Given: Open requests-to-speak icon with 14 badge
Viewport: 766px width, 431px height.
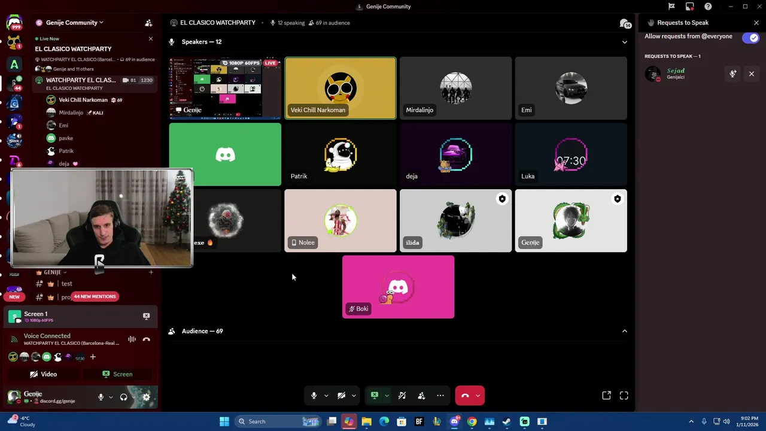Looking at the screenshot, I should click(625, 23).
